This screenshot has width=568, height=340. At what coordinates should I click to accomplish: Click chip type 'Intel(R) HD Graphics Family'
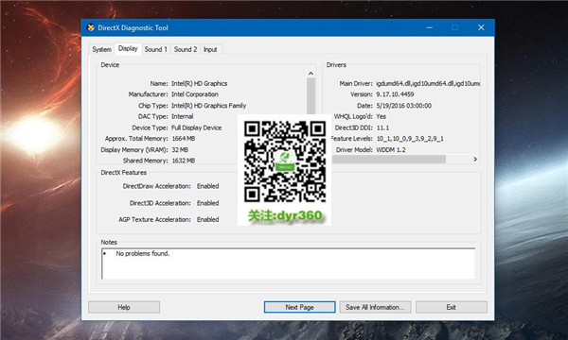(208, 106)
